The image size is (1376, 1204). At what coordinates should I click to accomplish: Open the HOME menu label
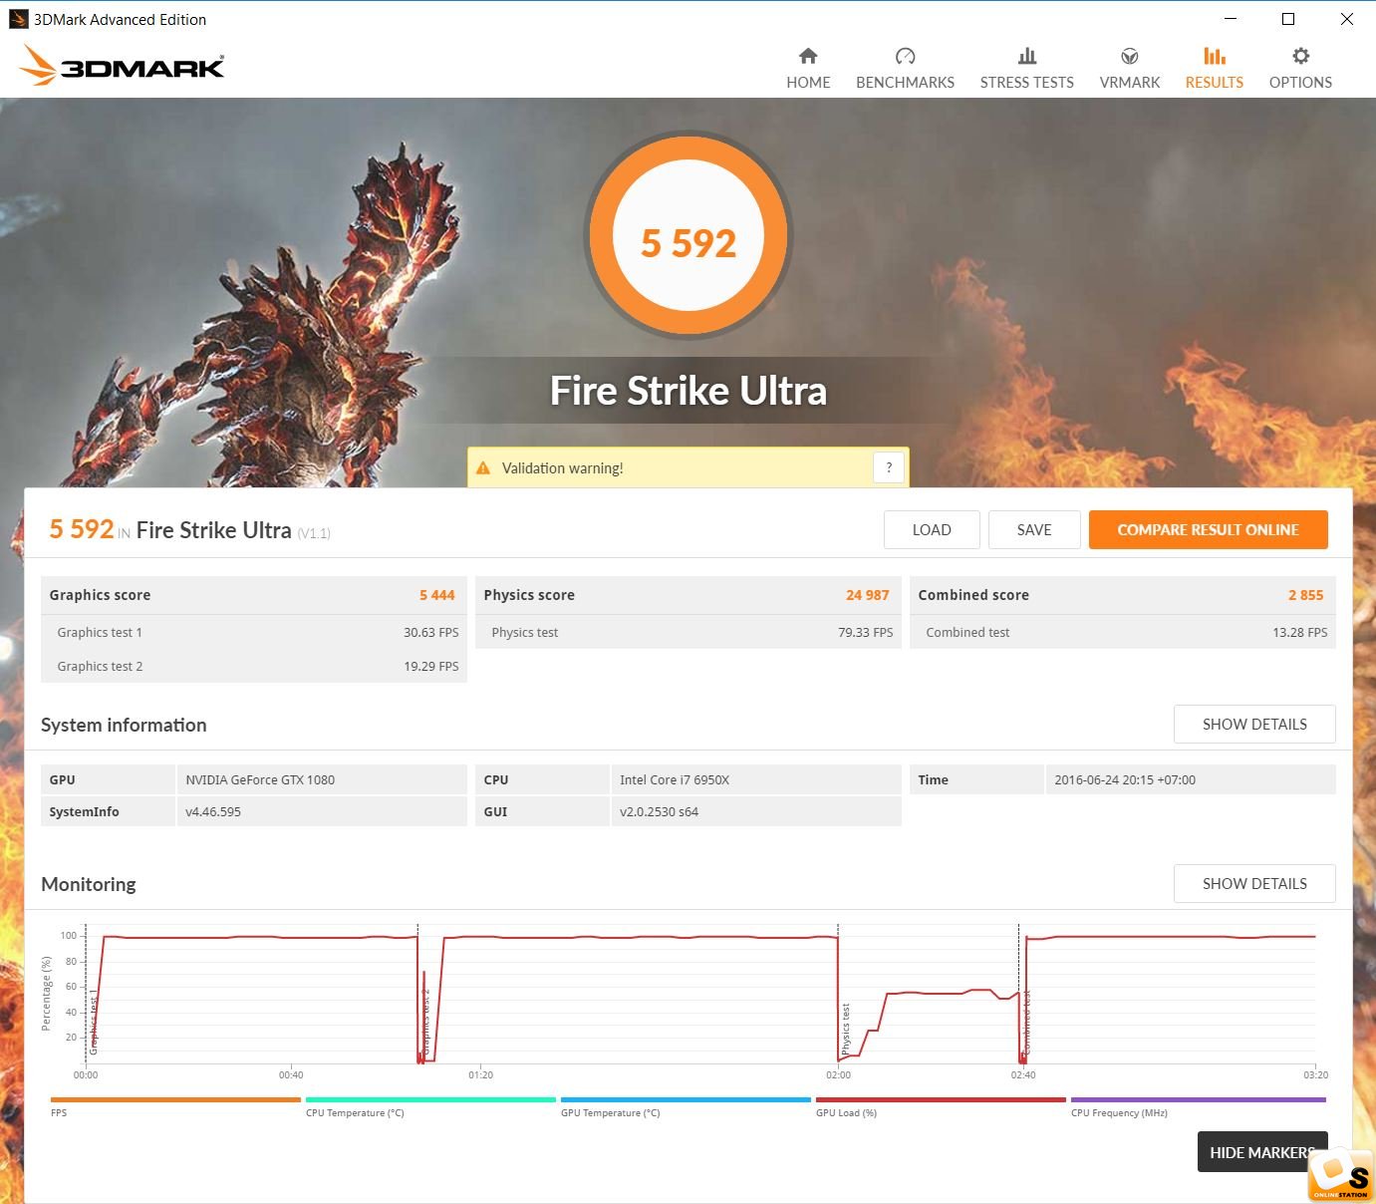[808, 83]
